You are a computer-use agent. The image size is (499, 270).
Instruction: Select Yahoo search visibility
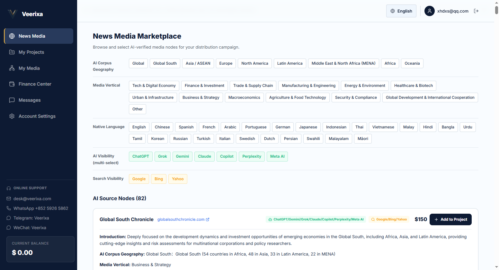[178, 179]
